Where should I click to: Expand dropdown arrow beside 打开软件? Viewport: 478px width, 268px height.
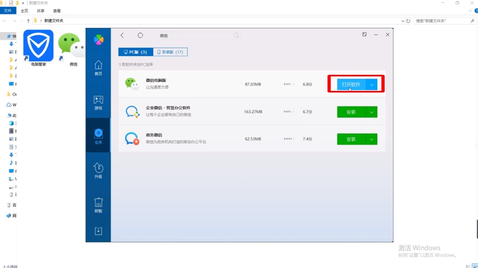point(371,85)
